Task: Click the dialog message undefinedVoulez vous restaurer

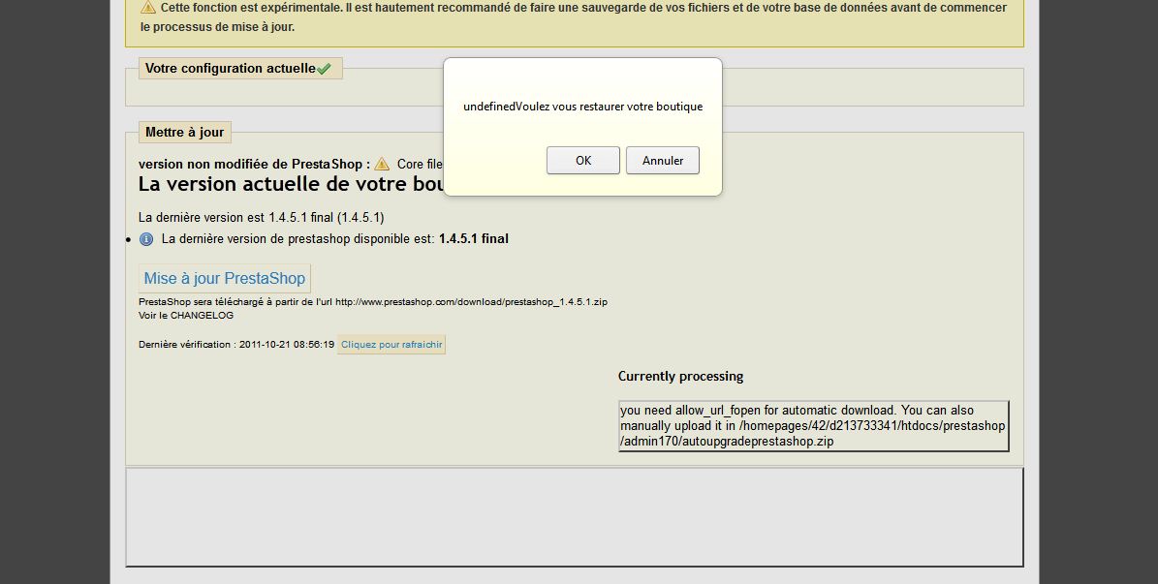Action: pos(582,107)
